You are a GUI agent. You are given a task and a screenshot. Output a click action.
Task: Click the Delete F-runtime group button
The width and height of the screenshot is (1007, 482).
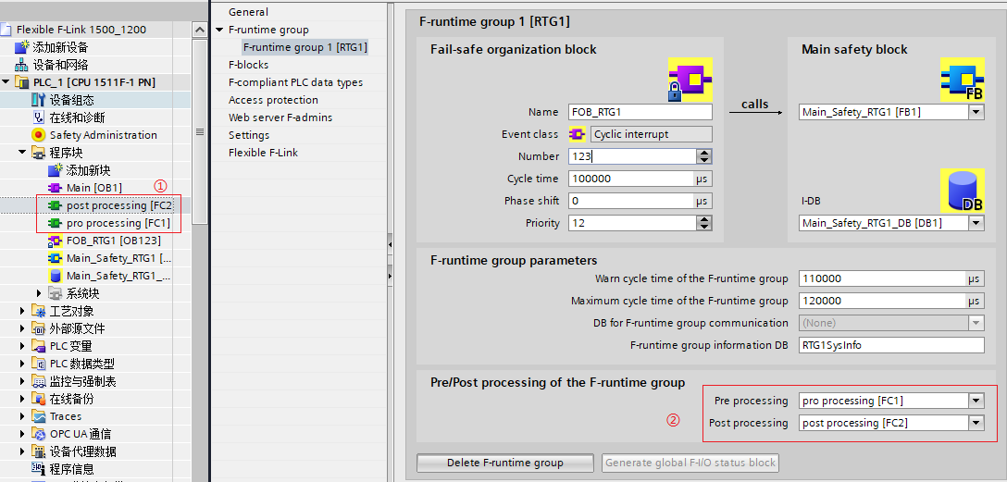point(505,463)
